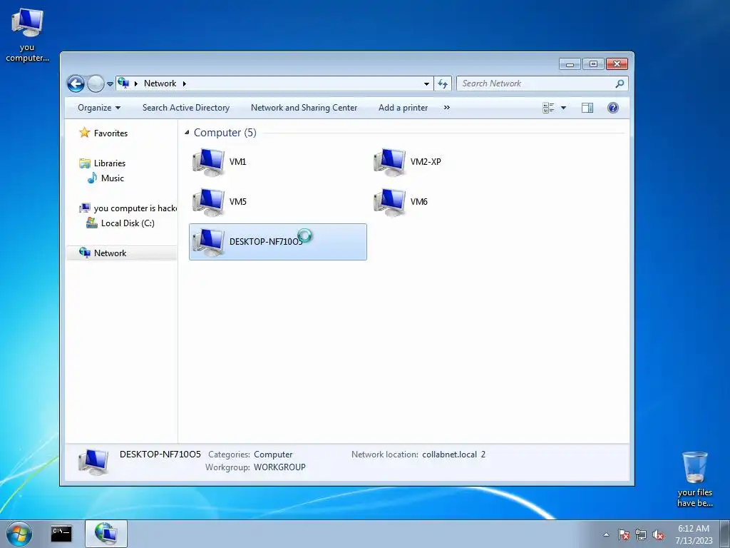Click the Libraries folder icon in sidebar
This screenshot has height=548, width=730.
pyautogui.click(x=85, y=163)
